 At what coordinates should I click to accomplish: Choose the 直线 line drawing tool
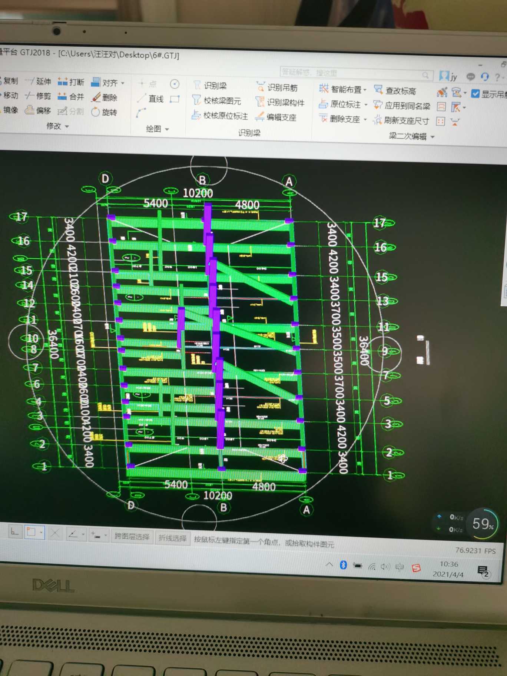150,99
